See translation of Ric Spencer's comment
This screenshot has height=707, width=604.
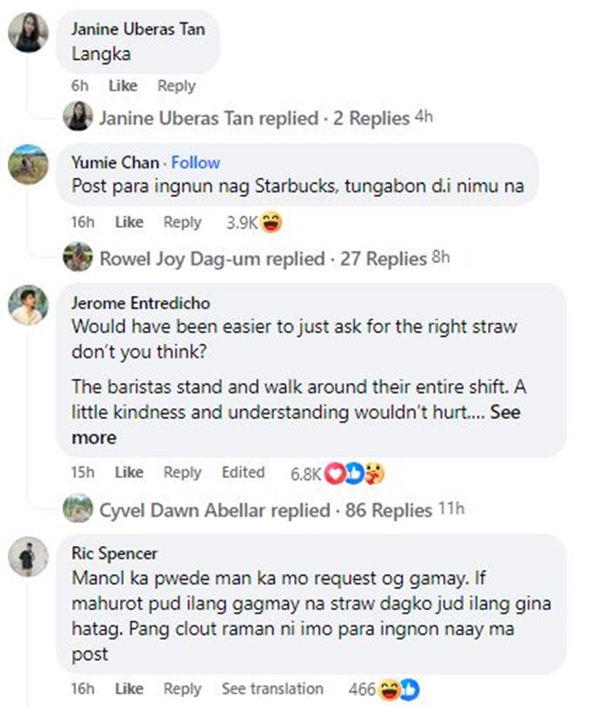coord(272,689)
